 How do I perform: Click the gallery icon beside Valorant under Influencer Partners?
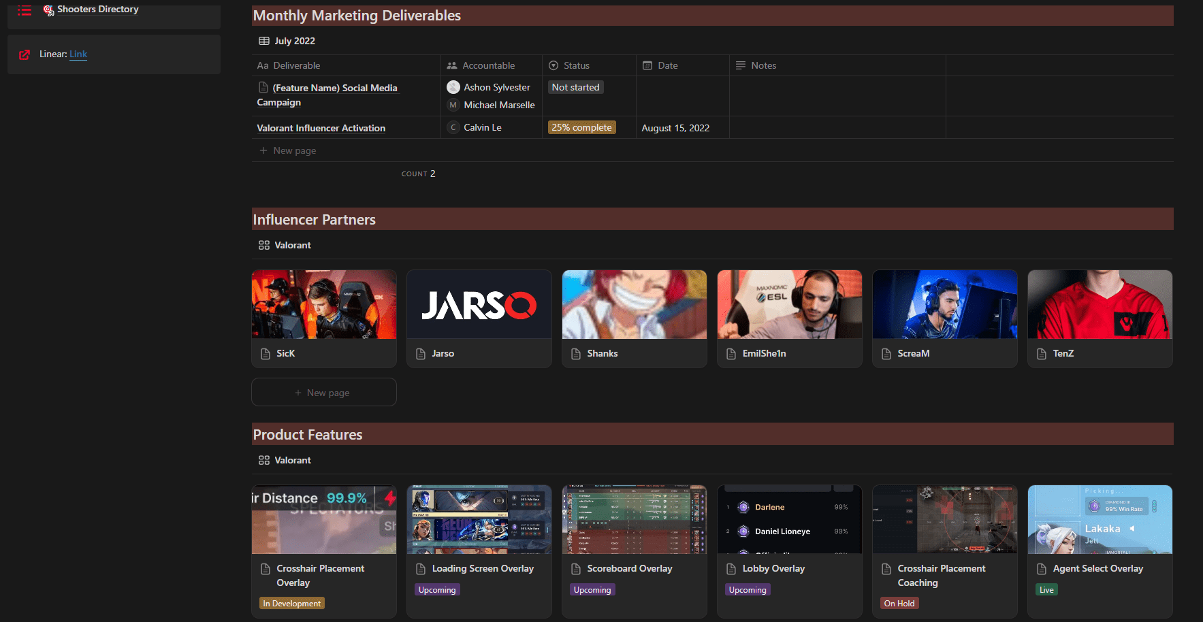coord(264,245)
